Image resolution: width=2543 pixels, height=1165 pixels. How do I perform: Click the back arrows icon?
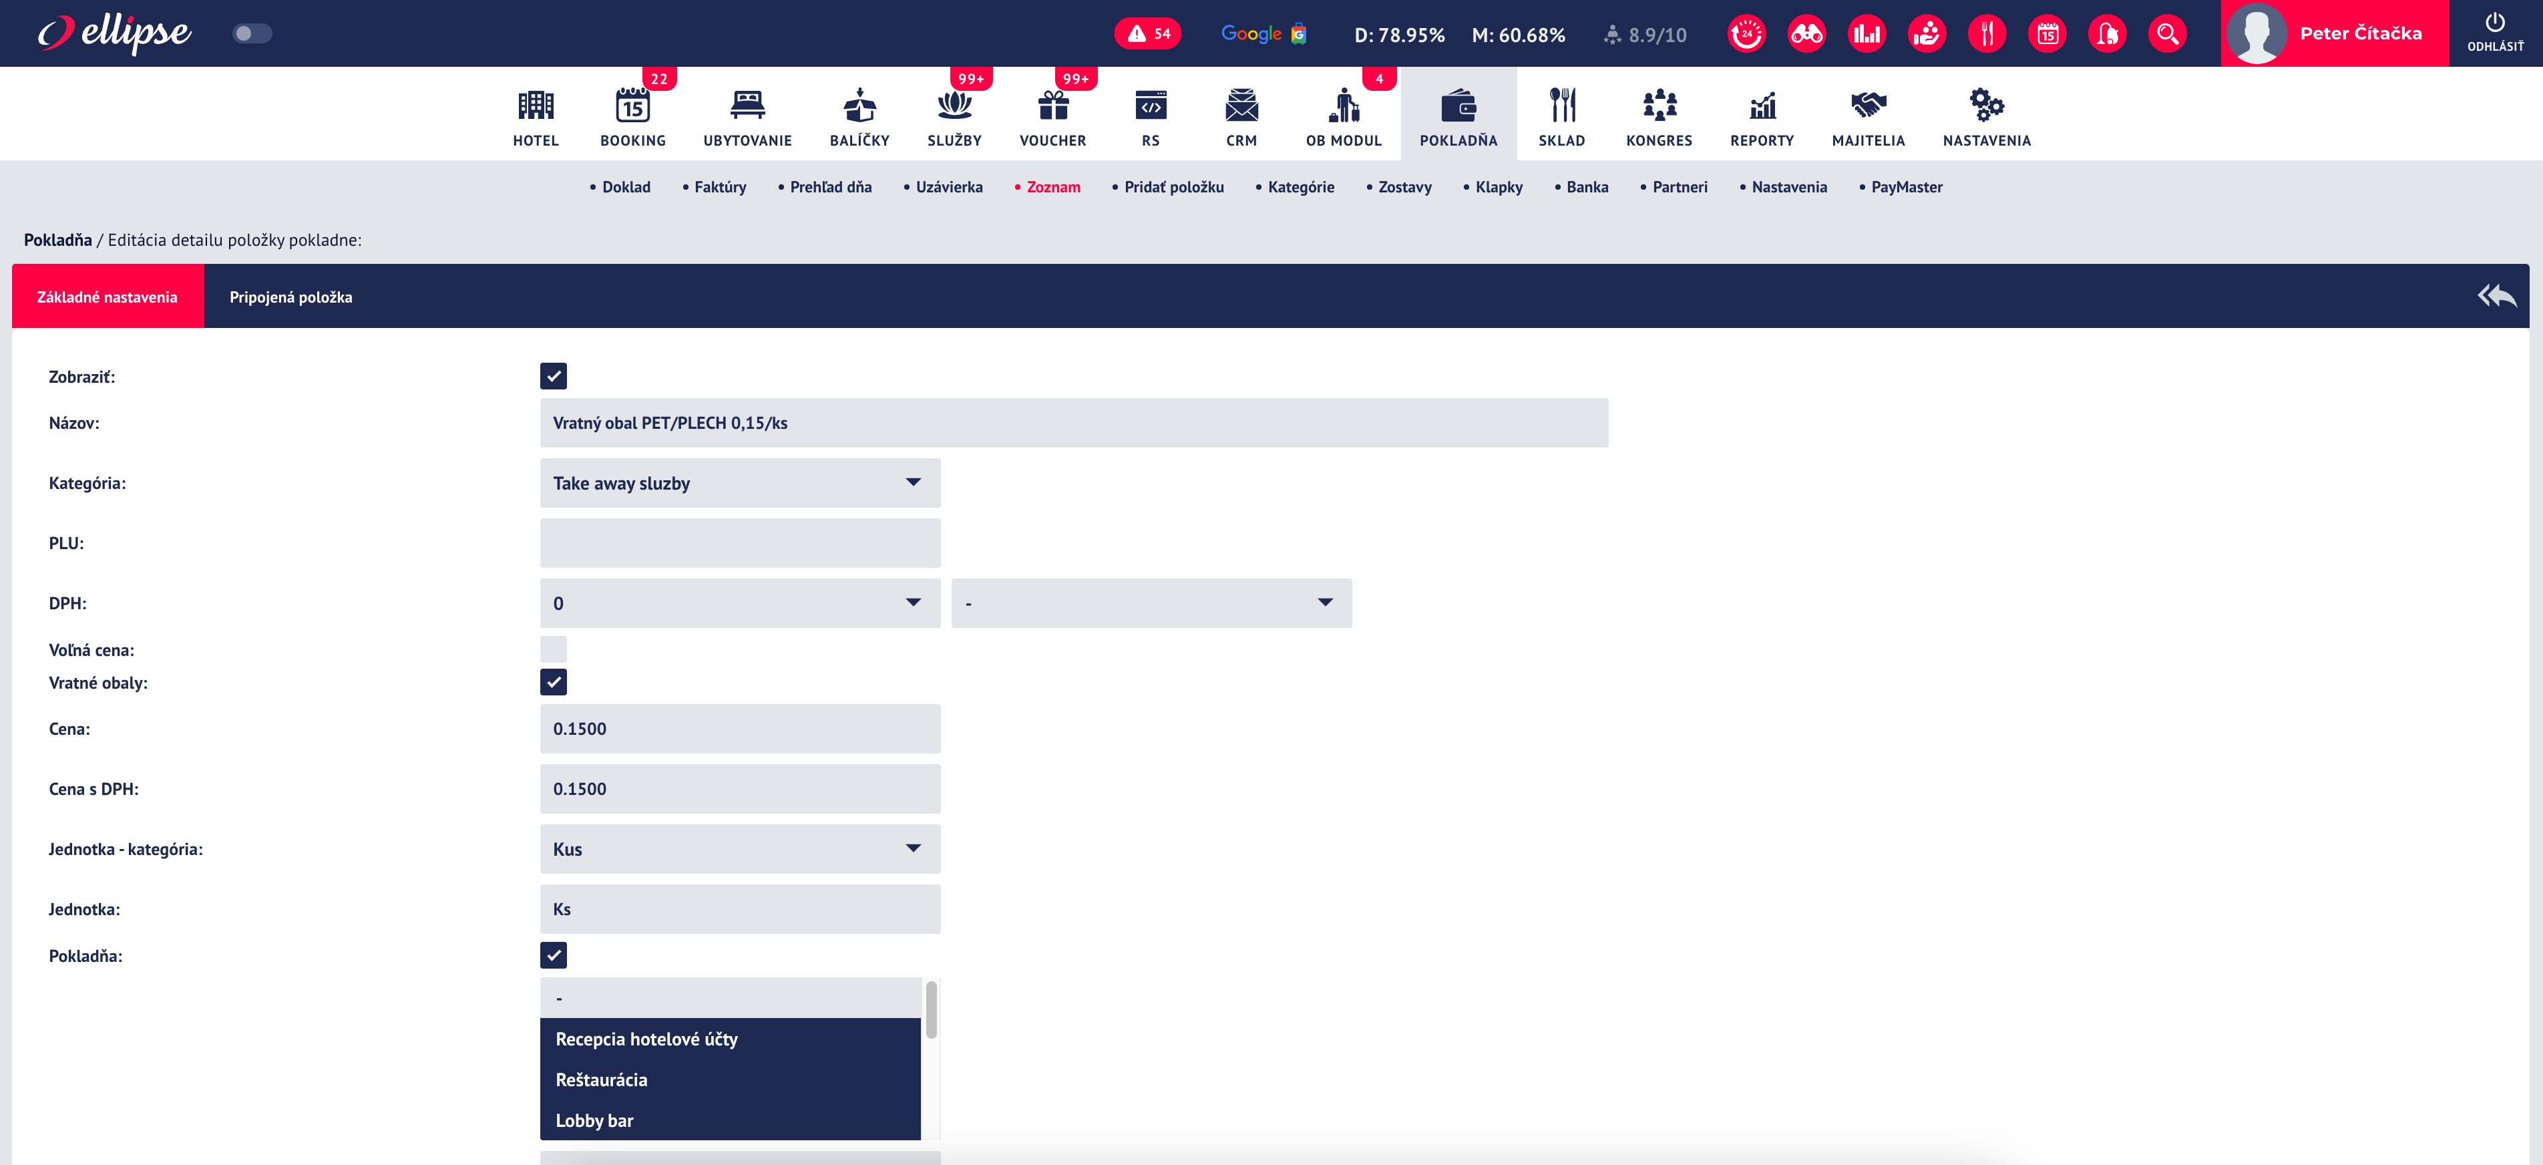pyautogui.click(x=2497, y=295)
